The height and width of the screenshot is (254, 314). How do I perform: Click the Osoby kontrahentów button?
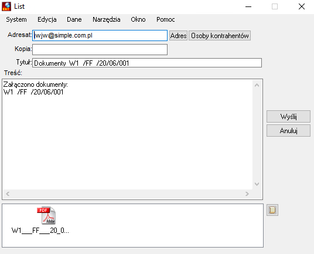coord(220,36)
